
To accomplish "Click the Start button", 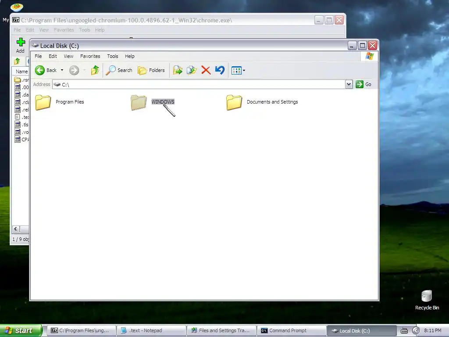I will point(21,330).
